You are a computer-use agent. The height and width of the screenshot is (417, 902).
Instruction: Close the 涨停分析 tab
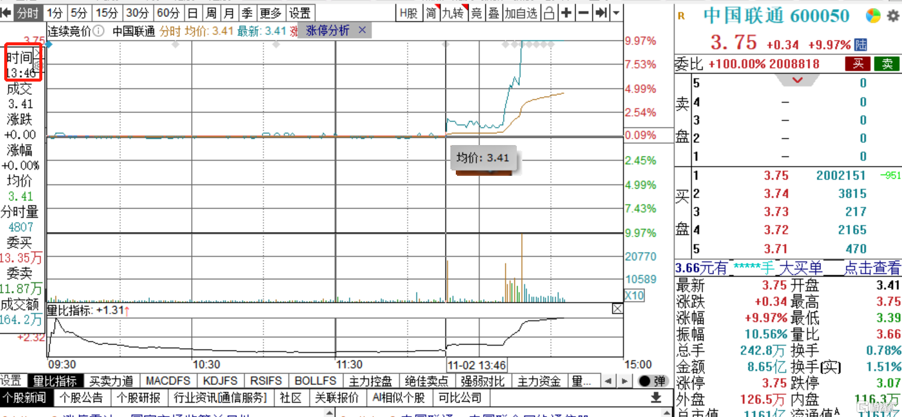point(362,30)
